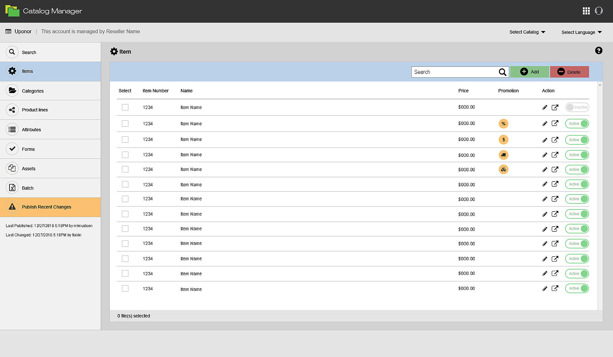Image resolution: width=613 pixels, height=357 pixels.
Task: Click pencil edit icon in the last table row
Action: click(x=545, y=288)
